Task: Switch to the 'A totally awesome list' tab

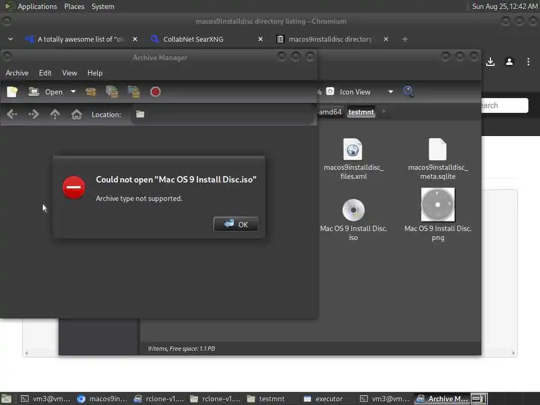Action: (81, 39)
